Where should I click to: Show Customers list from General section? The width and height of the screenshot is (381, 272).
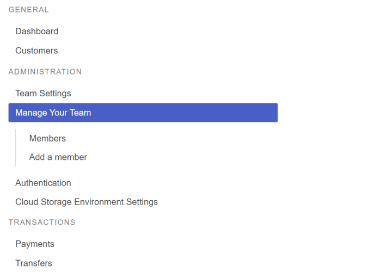(x=36, y=51)
